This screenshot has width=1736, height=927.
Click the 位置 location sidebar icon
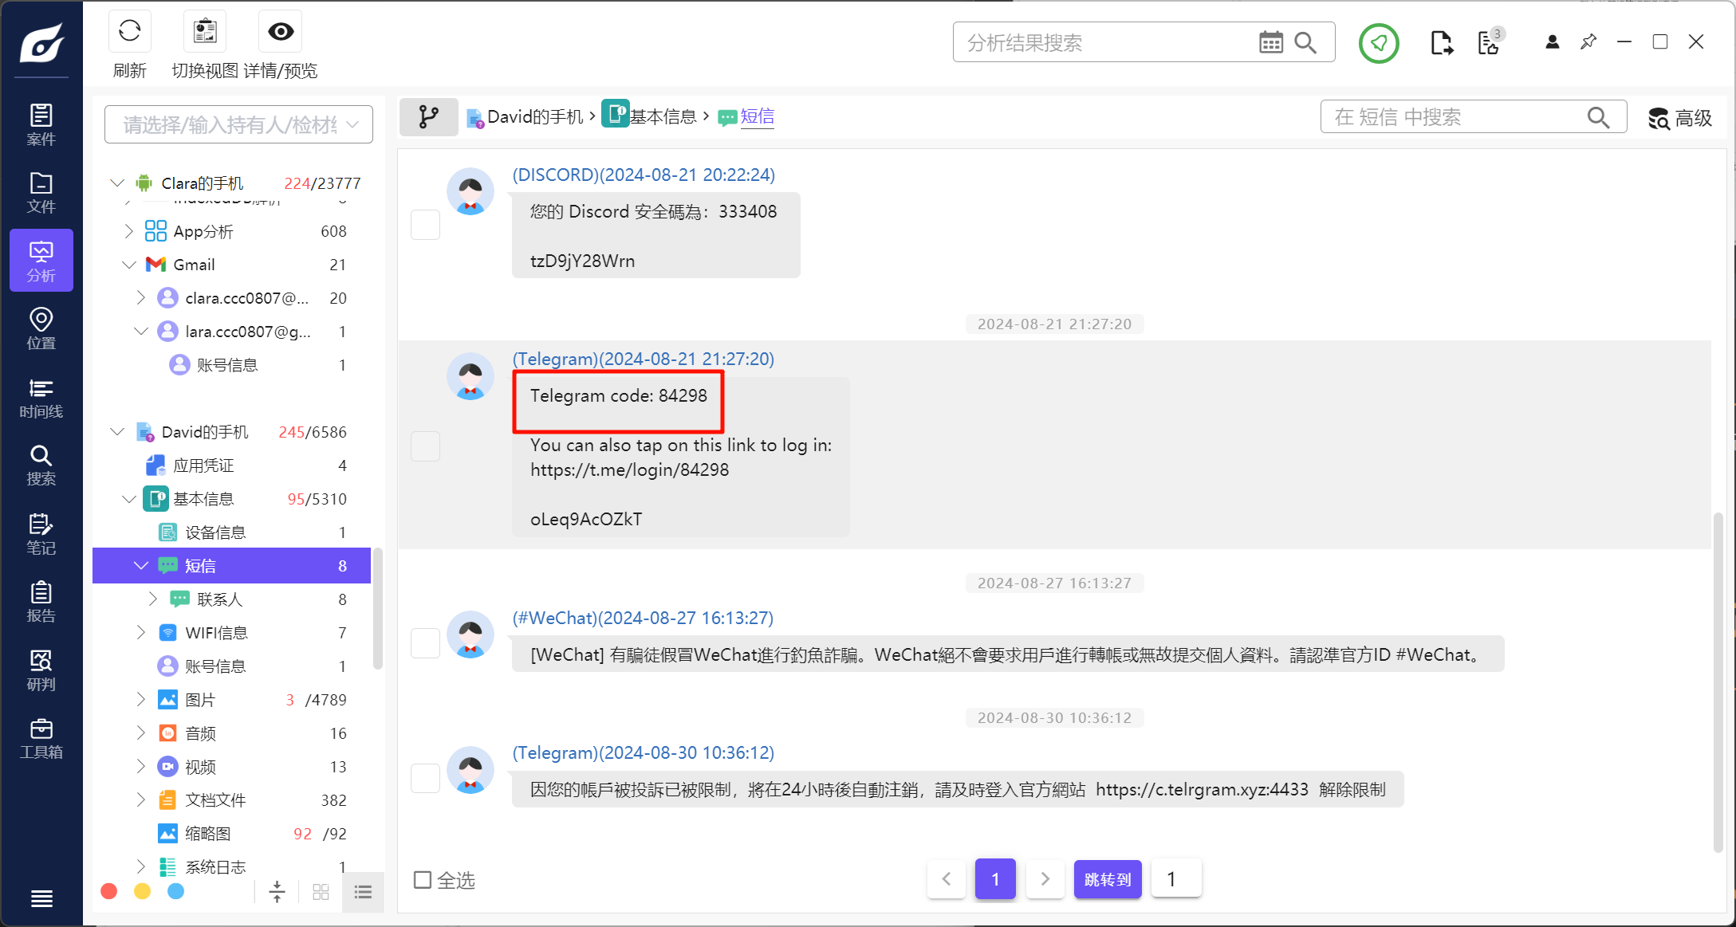[41, 328]
